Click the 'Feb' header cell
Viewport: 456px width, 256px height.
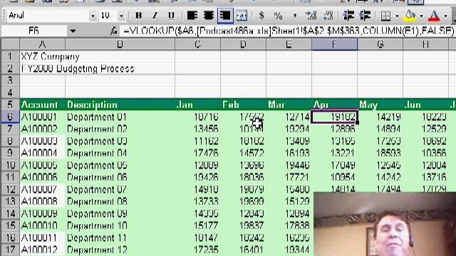click(x=243, y=105)
